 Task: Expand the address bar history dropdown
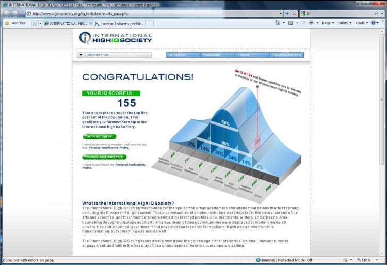coord(281,14)
